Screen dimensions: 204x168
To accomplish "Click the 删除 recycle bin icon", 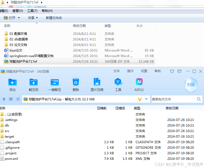I will click(x=76, y=82).
